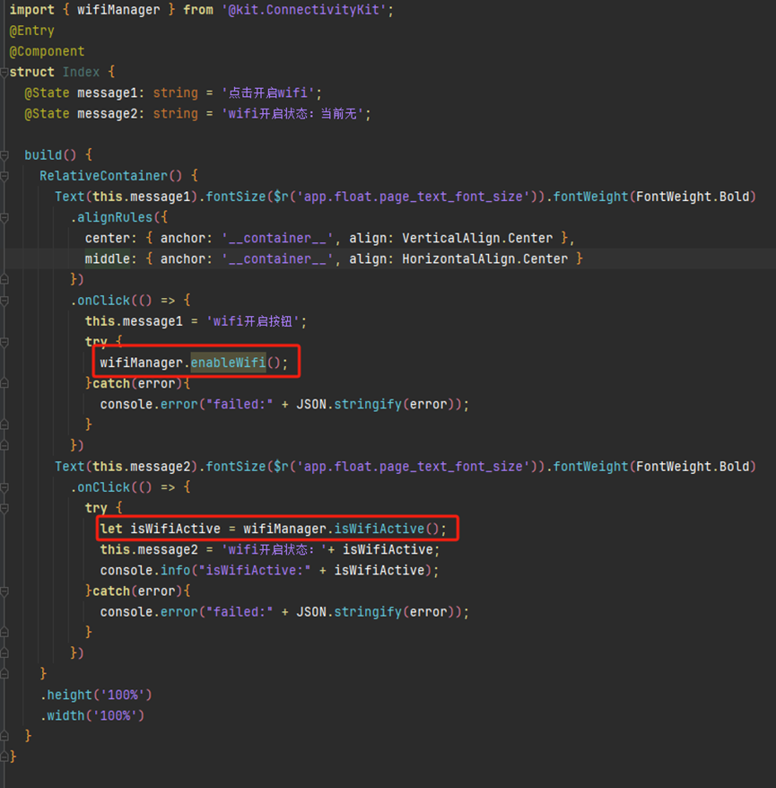Fold the build() method in the gutter

(x=4, y=155)
